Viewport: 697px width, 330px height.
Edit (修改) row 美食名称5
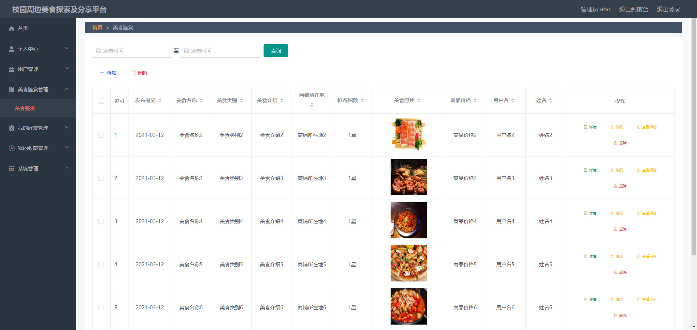tap(616, 256)
